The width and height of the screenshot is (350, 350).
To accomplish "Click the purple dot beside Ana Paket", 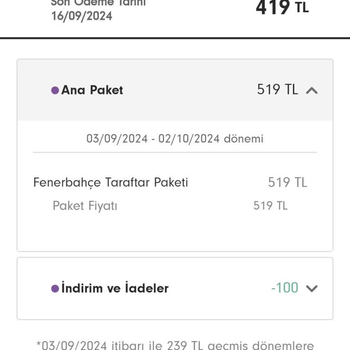I will tap(55, 90).
